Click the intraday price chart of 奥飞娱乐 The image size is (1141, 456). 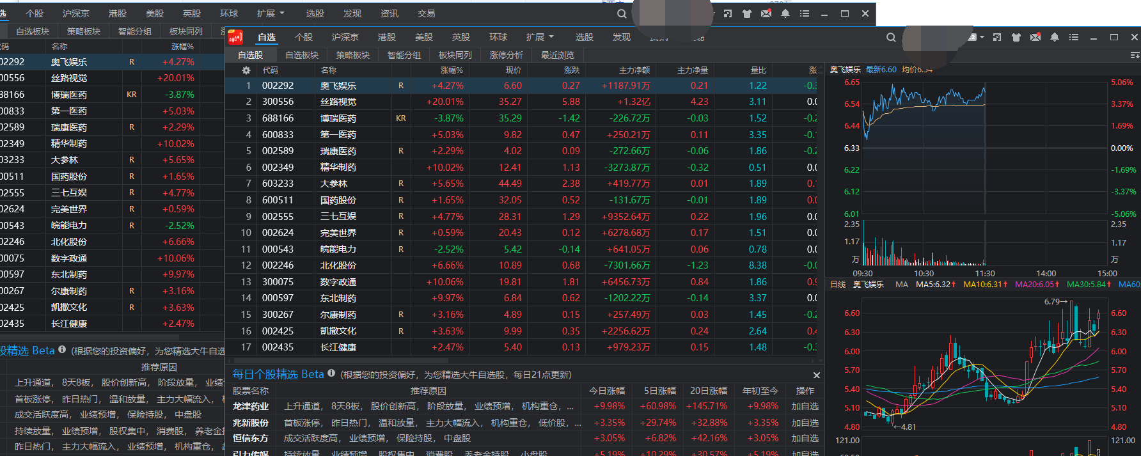(x=985, y=147)
